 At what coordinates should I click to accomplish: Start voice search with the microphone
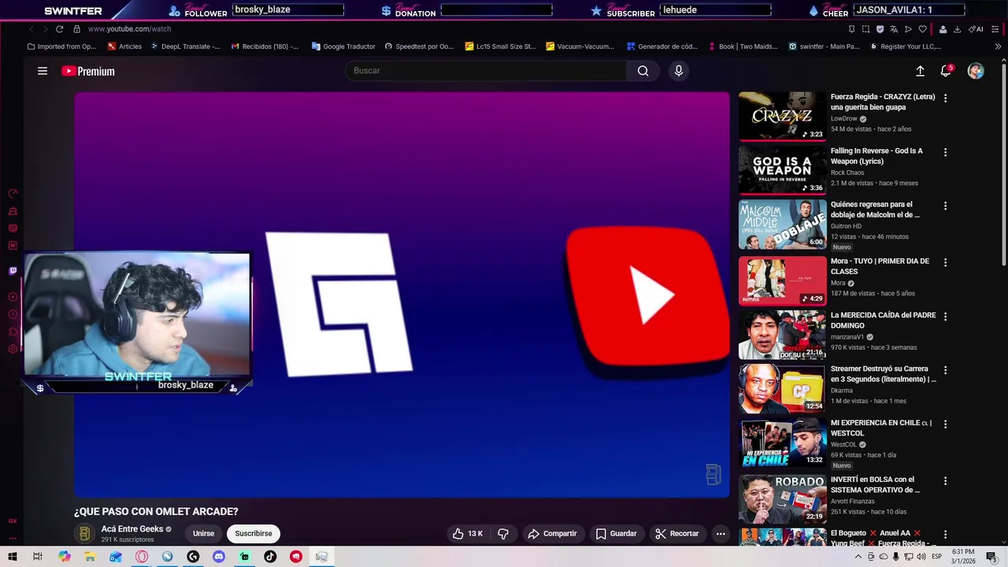(x=679, y=71)
